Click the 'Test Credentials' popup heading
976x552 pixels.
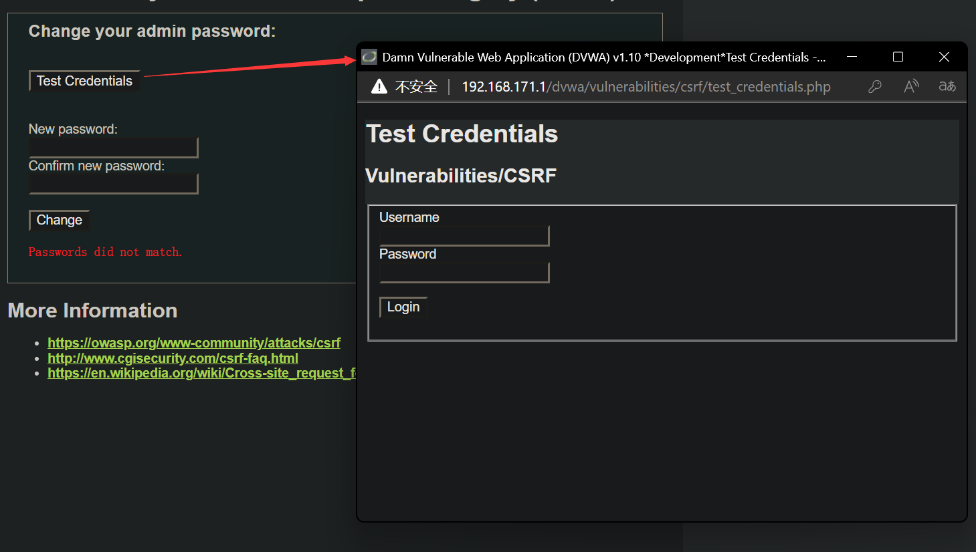click(x=462, y=134)
